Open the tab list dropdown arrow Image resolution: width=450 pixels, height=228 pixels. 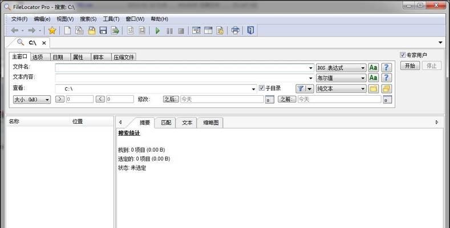(440, 42)
